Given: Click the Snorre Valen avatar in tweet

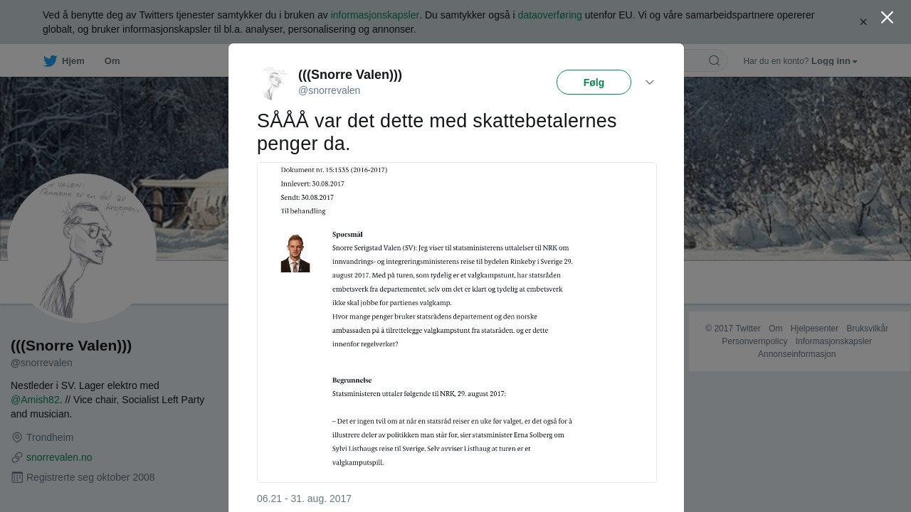Looking at the screenshot, I should (274, 82).
